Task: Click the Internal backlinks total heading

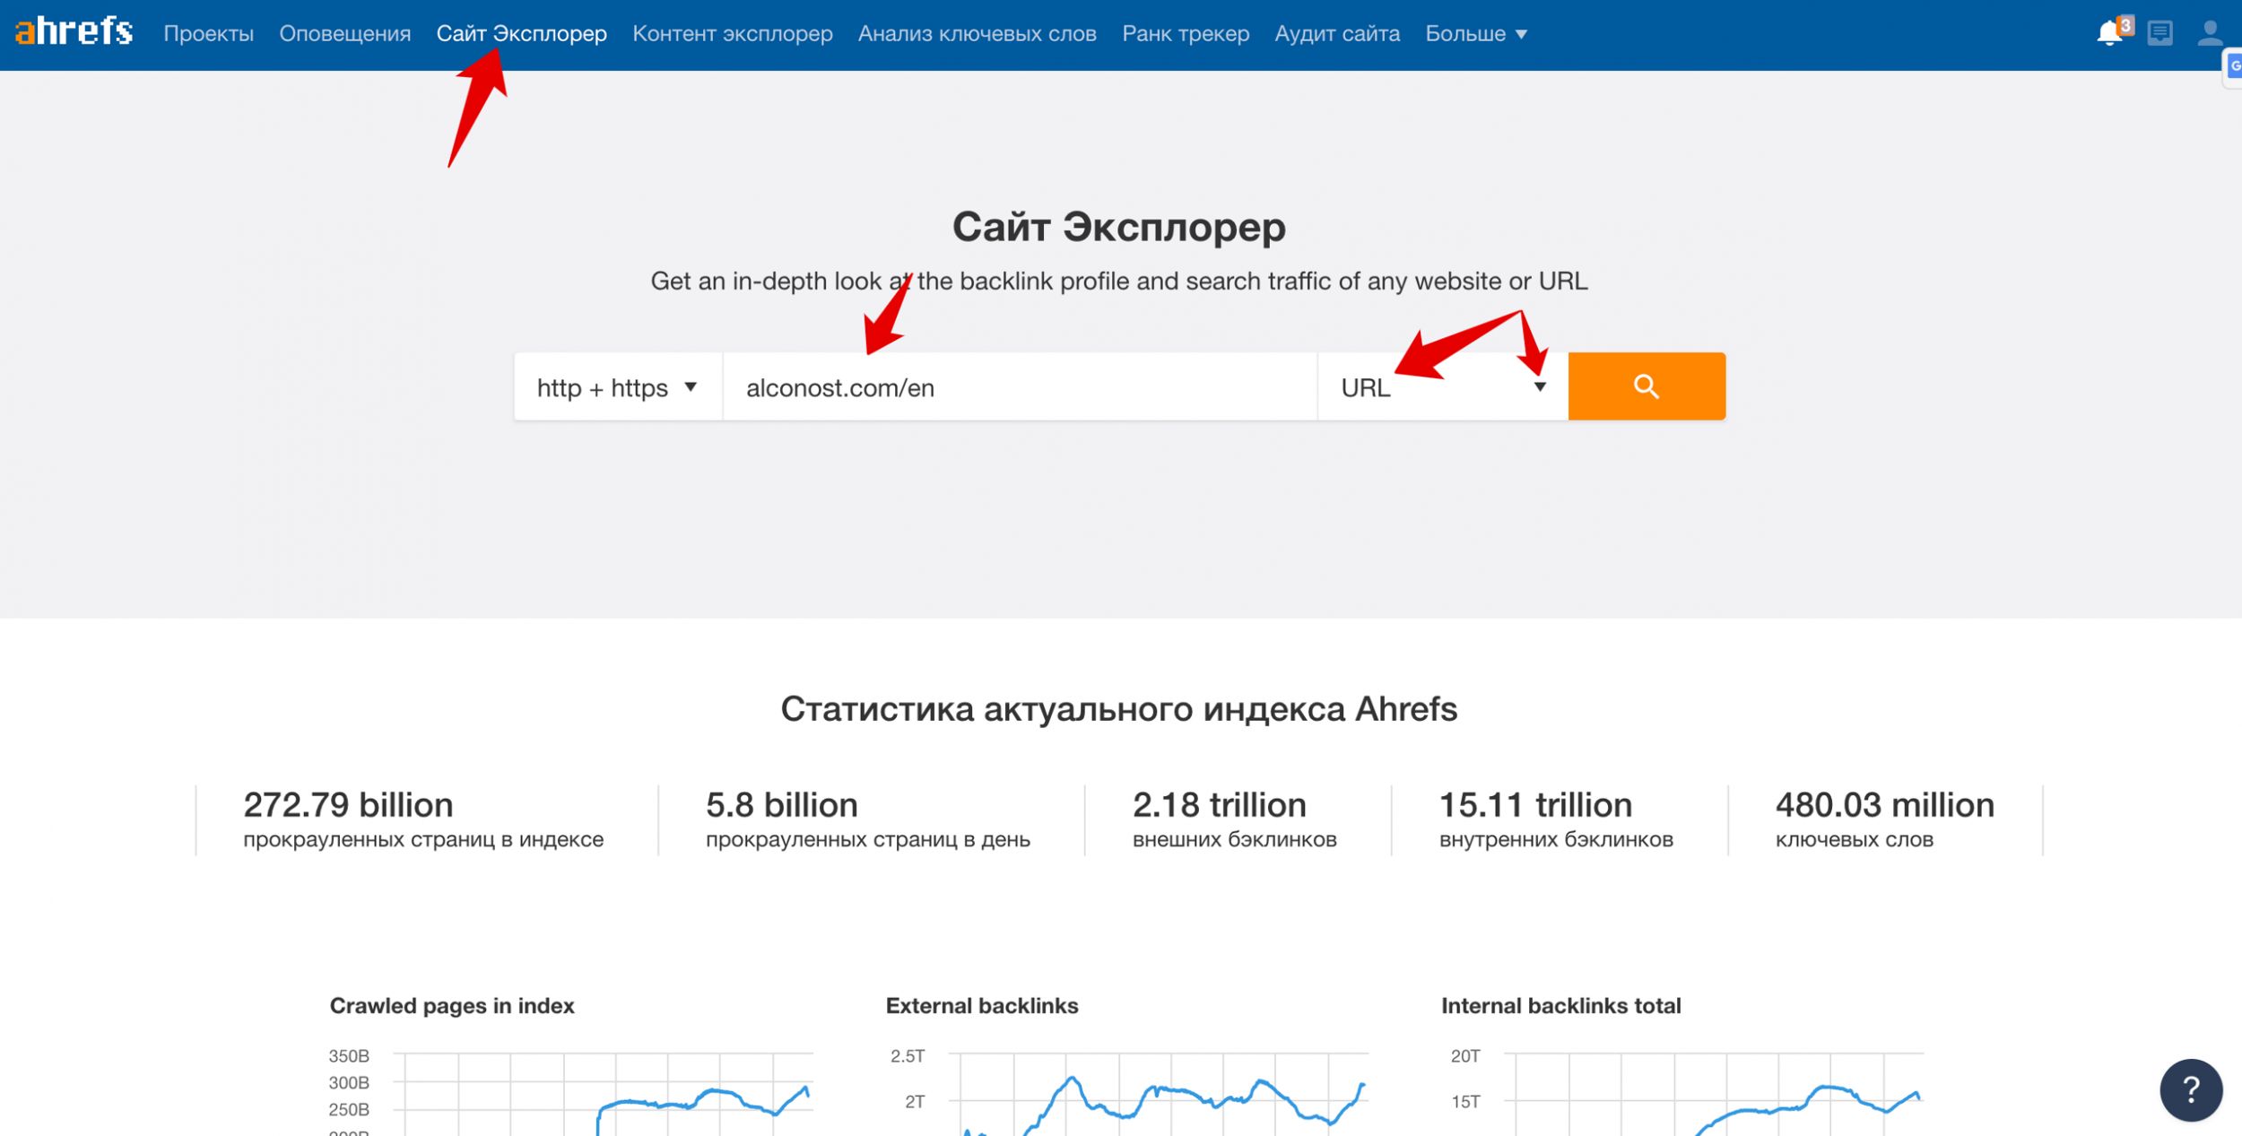Action: (x=1561, y=1006)
